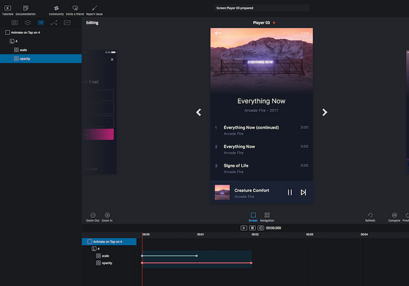Click the Everything Now album title
The height and width of the screenshot is (286, 409).
(x=261, y=101)
